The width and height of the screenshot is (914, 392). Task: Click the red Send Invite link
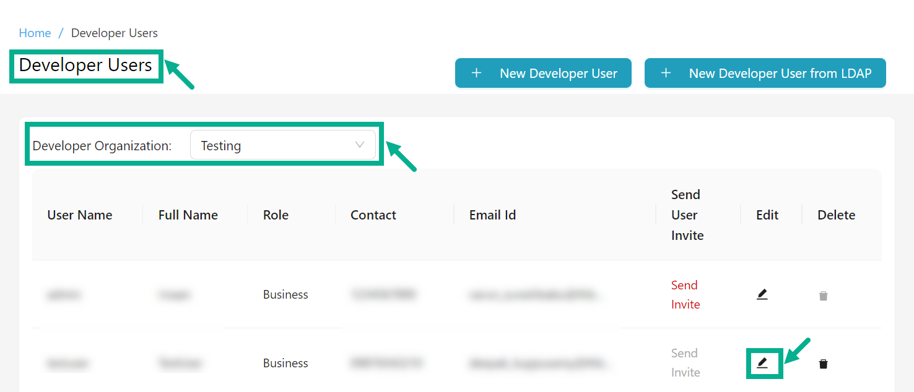pyautogui.click(x=685, y=294)
